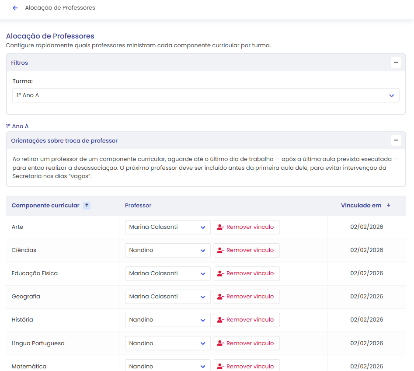The width and height of the screenshot is (414, 371).
Task: Remove vínculo for Ciências
Action: pos(247,250)
